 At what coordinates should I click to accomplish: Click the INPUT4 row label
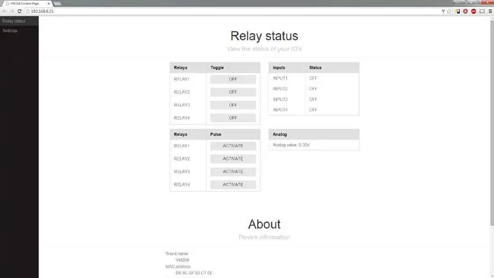280,110
